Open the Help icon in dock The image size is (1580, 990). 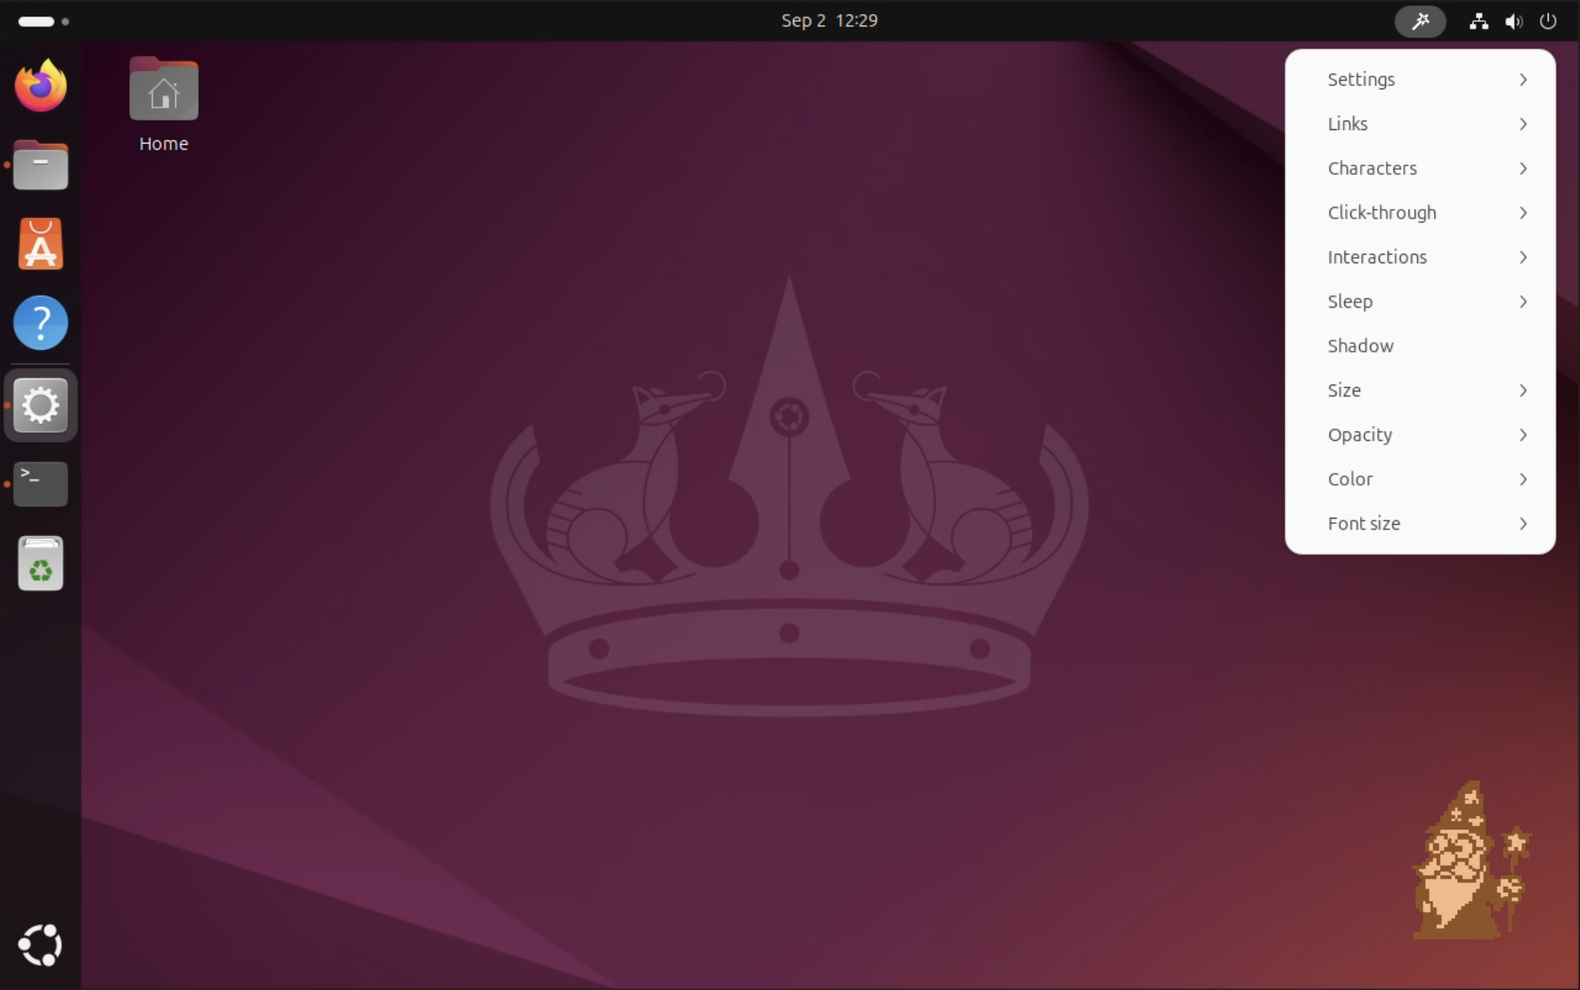pos(41,323)
